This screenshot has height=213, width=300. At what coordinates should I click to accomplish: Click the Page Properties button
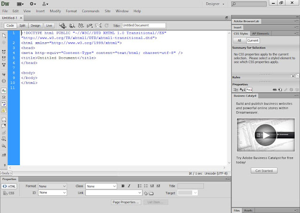click(x=126, y=202)
